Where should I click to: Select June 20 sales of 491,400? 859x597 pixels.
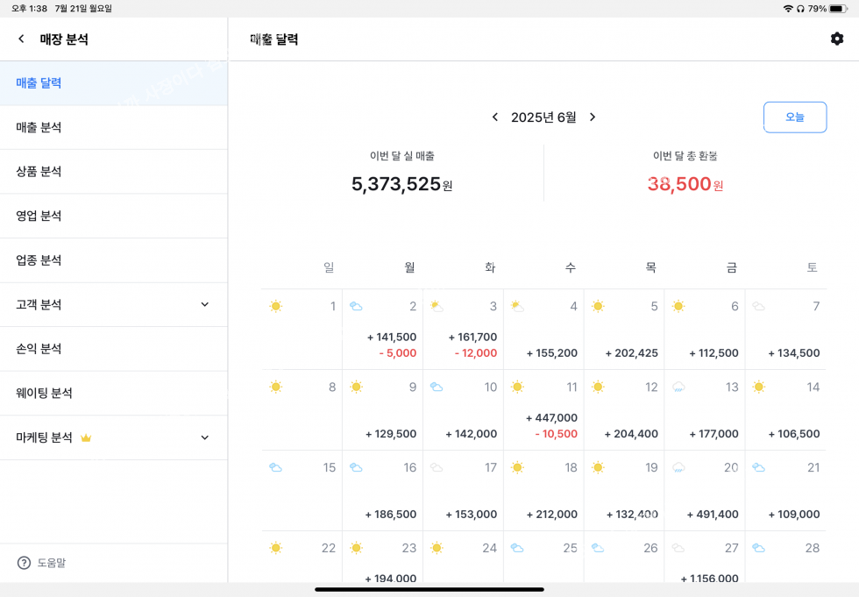[713, 515]
